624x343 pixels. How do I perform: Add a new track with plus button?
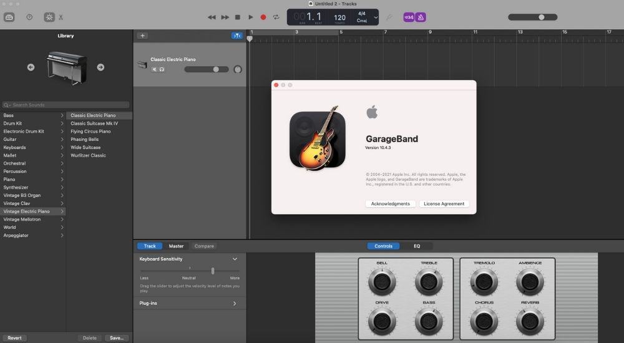pyautogui.click(x=142, y=36)
